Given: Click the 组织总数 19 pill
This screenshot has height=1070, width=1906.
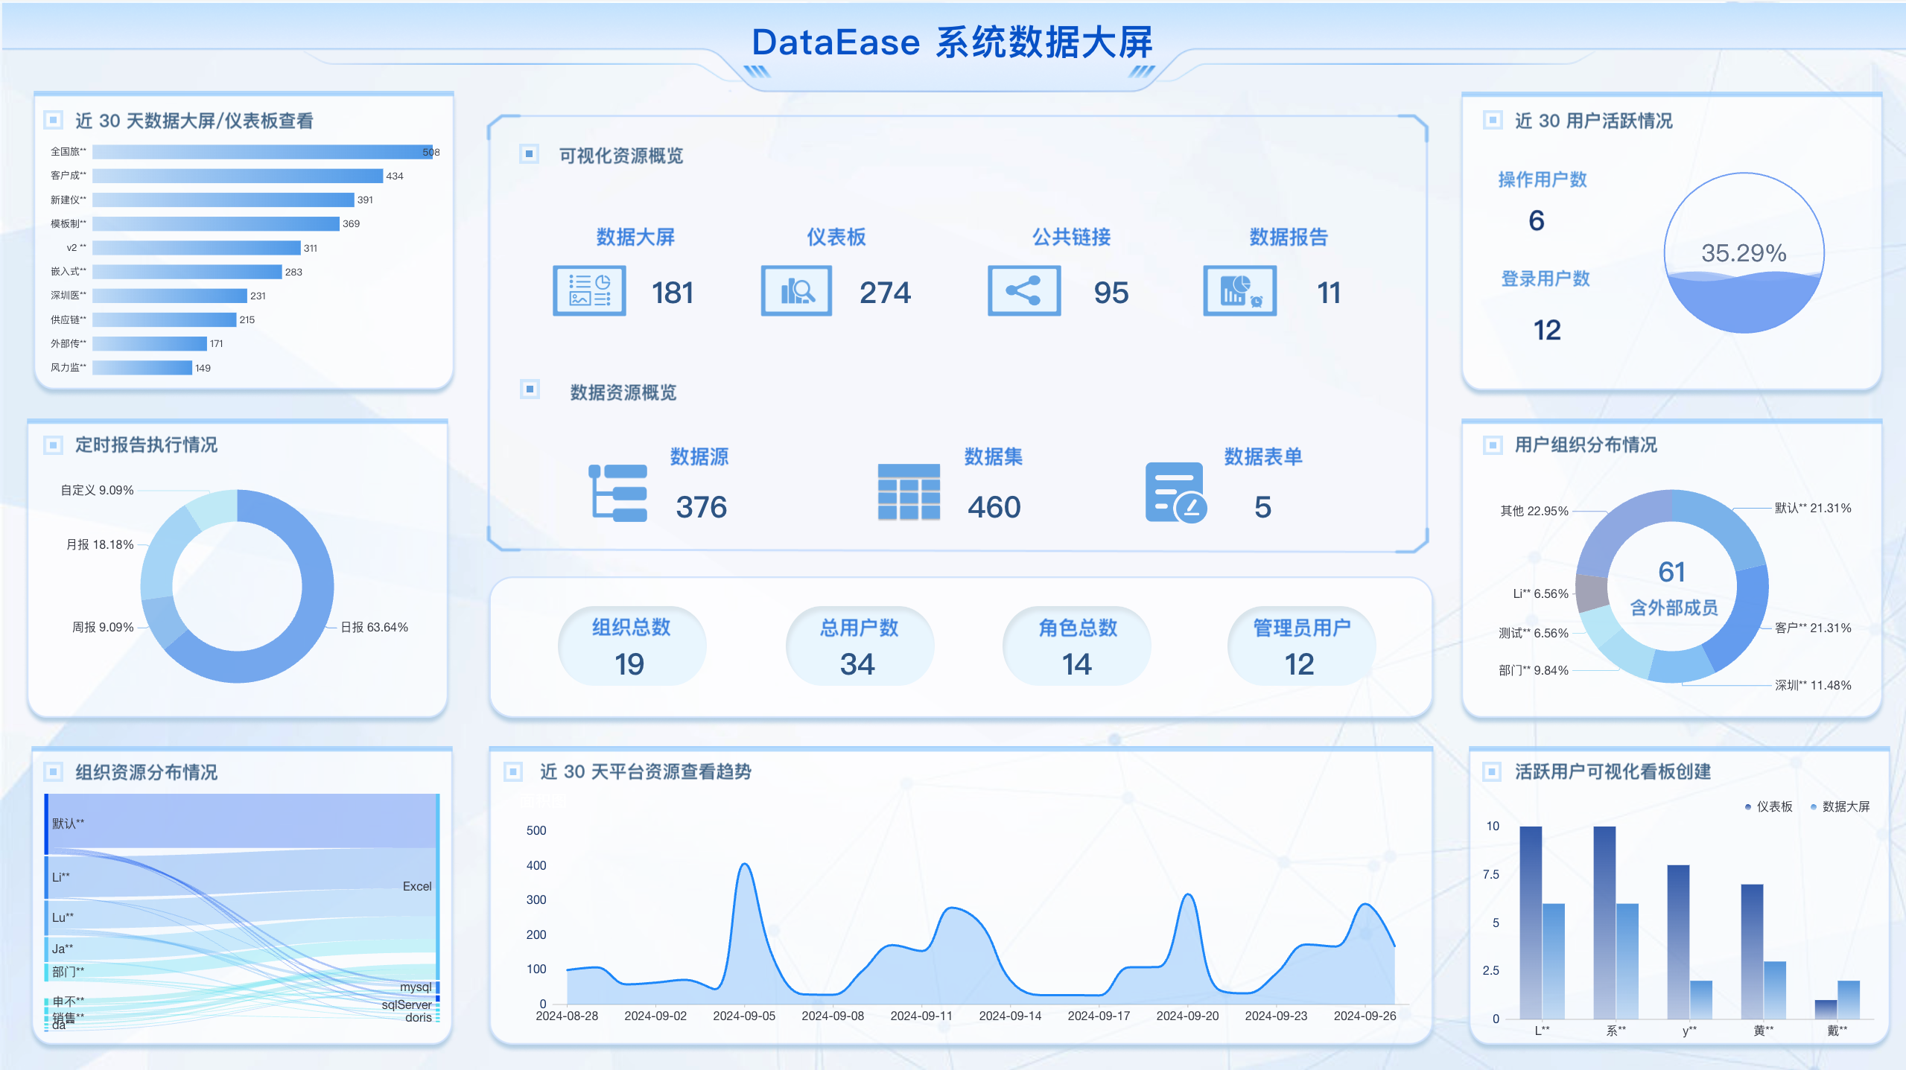Looking at the screenshot, I should click(631, 646).
